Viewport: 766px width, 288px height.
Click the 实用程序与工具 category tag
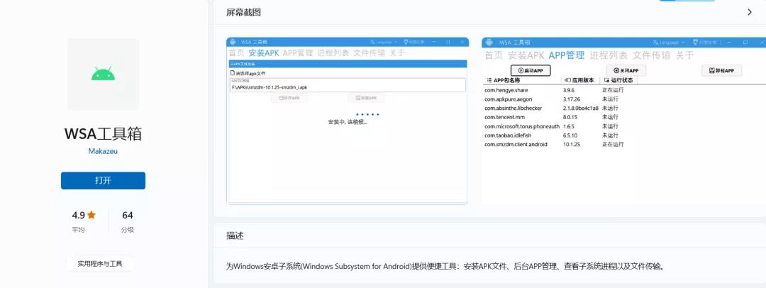click(100, 264)
